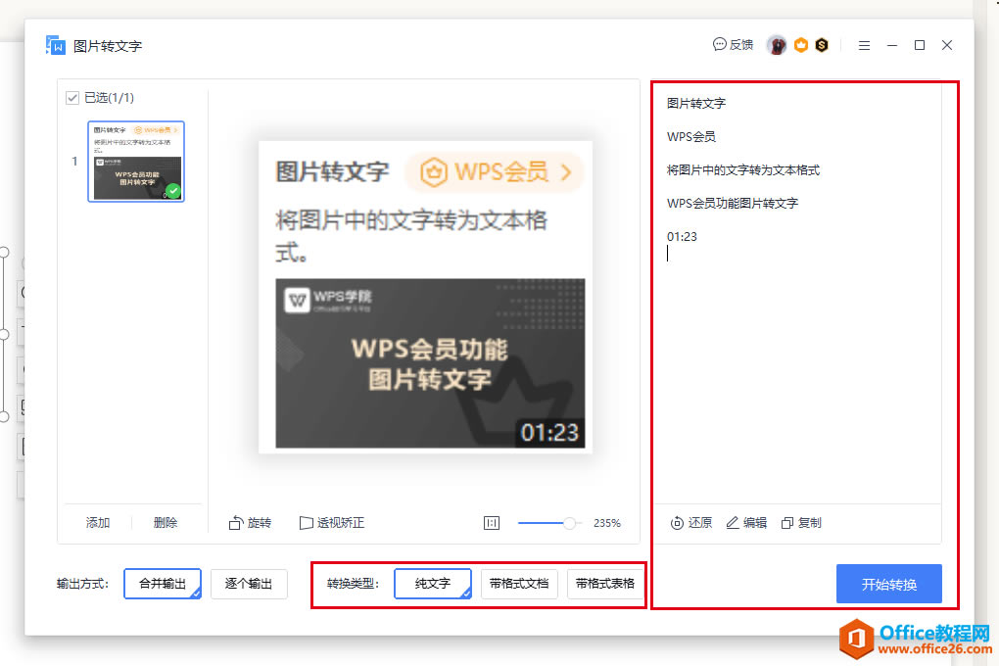Viewport: 999px width, 666px height.
Task: Choose 带格式文档 conversion type
Action: pyautogui.click(x=519, y=584)
